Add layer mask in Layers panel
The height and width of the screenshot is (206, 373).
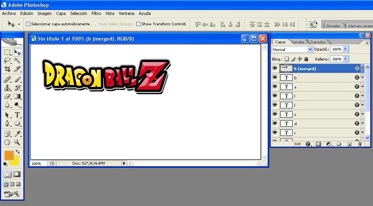pos(318,144)
